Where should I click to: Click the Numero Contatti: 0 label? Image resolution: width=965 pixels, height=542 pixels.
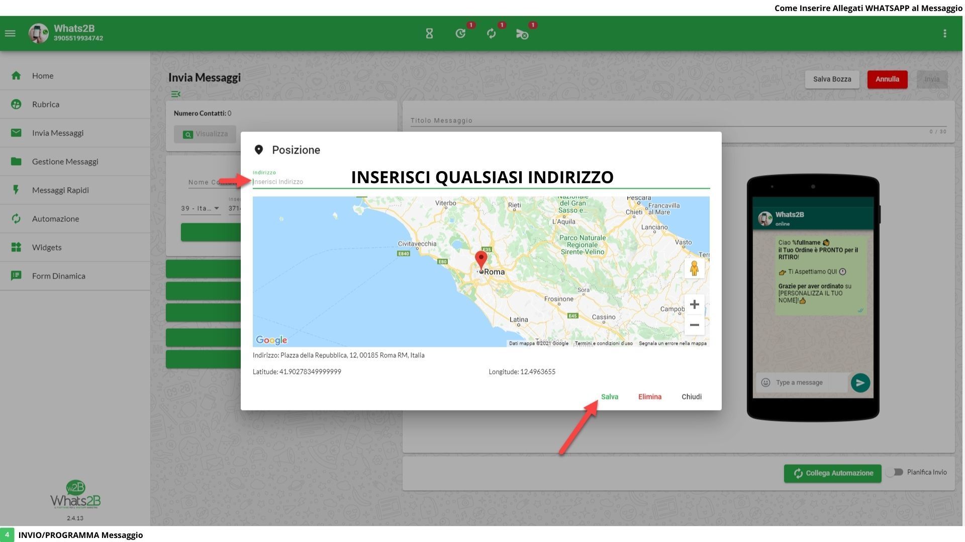(203, 113)
